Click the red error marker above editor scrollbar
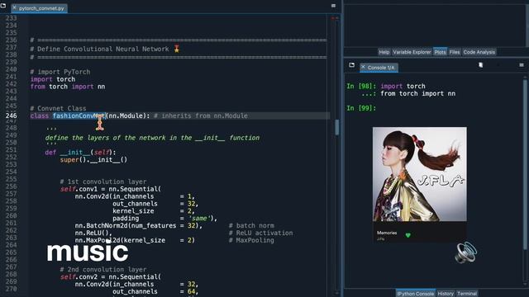This screenshot has height=297, width=529. pos(332,18)
